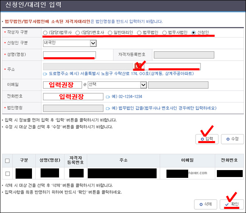This screenshot has height=213, width=246.
Task: Click the 법인명칭 input field
Action: (x=73, y=108)
